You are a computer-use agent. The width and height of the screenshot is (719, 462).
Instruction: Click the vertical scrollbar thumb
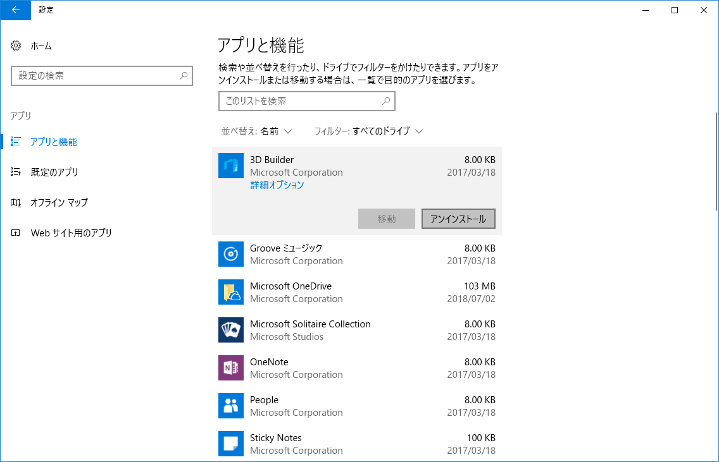(x=716, y=161)
